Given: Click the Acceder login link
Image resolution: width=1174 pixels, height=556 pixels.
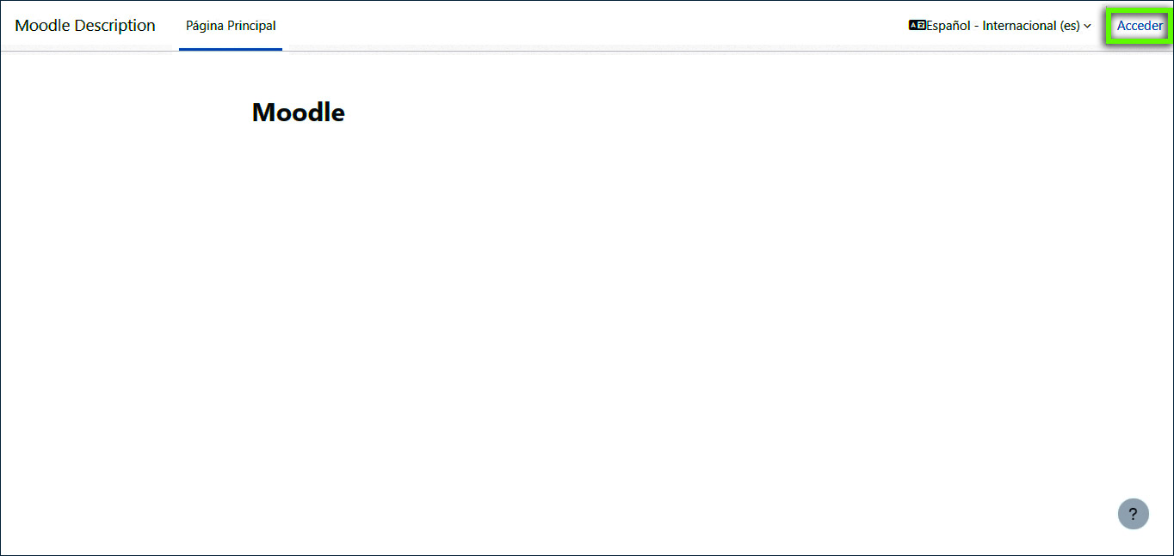Looking at the screenshot, I should (1140, 26).
